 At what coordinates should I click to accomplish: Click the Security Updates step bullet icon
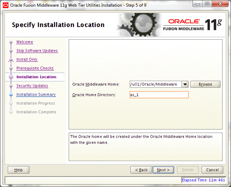pyautogui.click(x=11, y=86)
